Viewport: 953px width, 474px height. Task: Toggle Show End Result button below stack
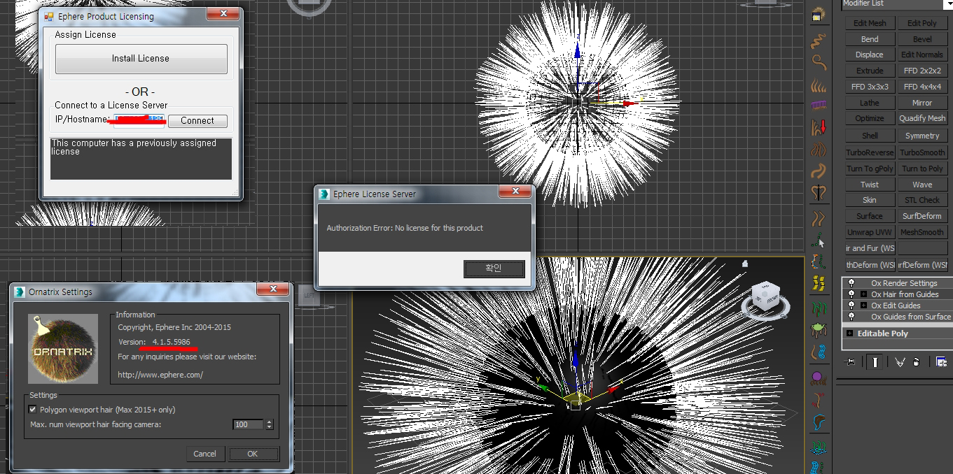coord(875,361)
